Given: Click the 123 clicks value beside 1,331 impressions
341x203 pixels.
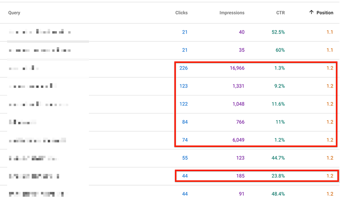Looking at the screenshot, I should (x=184, y=86).
